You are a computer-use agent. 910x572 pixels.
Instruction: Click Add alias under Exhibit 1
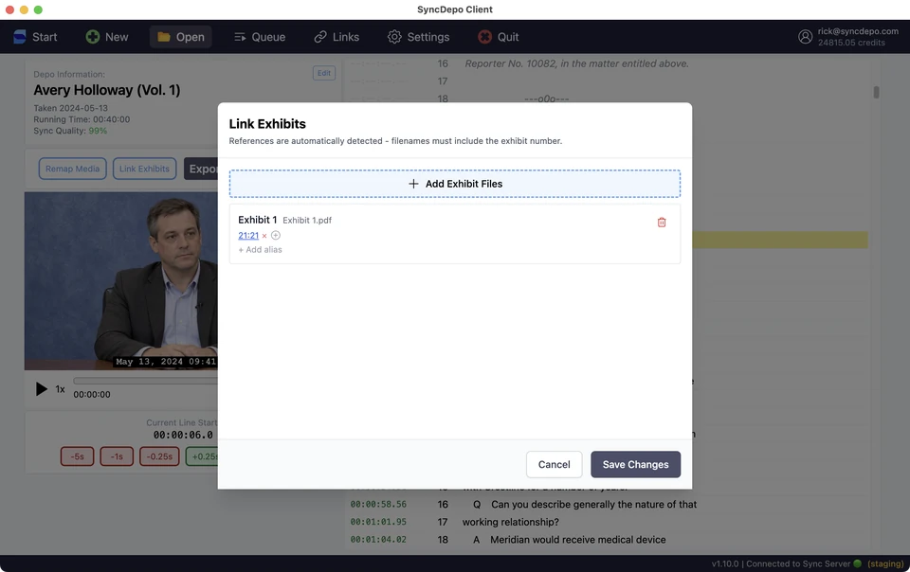click(x=260, y=250)
